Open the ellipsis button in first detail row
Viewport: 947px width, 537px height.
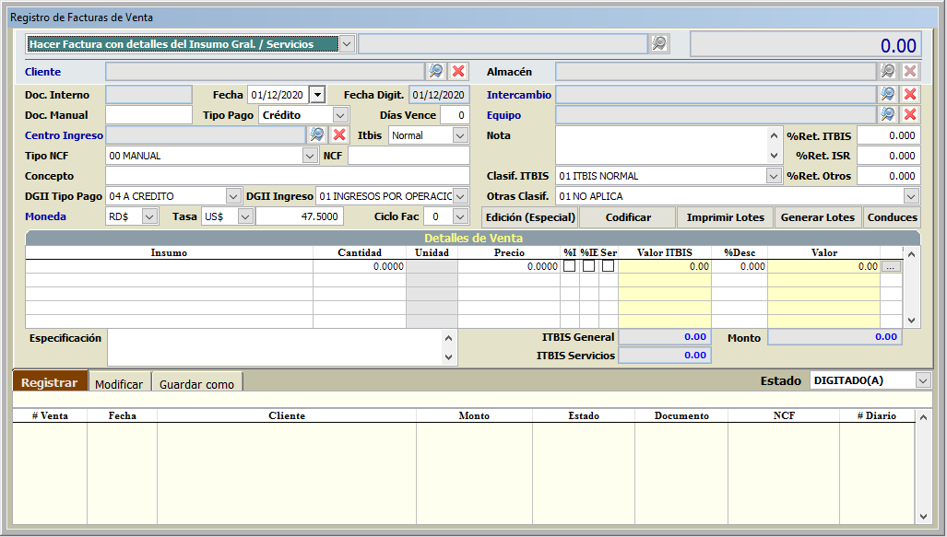tap(890, 266)
